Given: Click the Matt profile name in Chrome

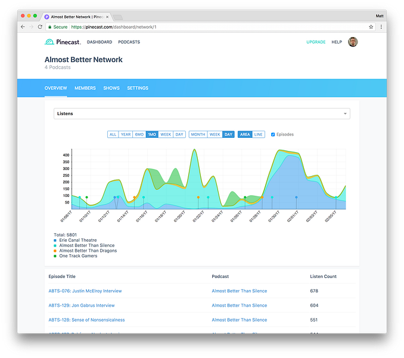Looking at the screenshot, I should tap(379, 16).
